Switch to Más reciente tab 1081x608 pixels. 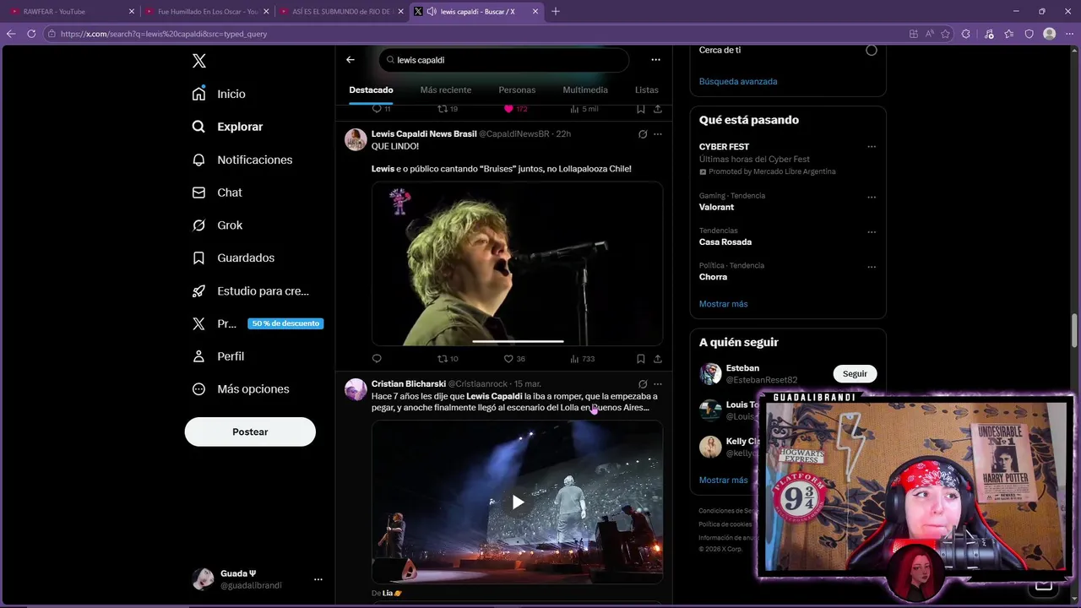click(x=446, y=90)
